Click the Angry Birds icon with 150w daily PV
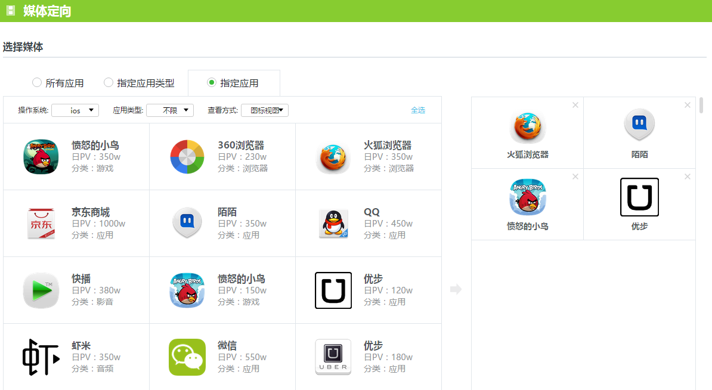The height and width of the screenshot is (390, 712). [187, 290]
